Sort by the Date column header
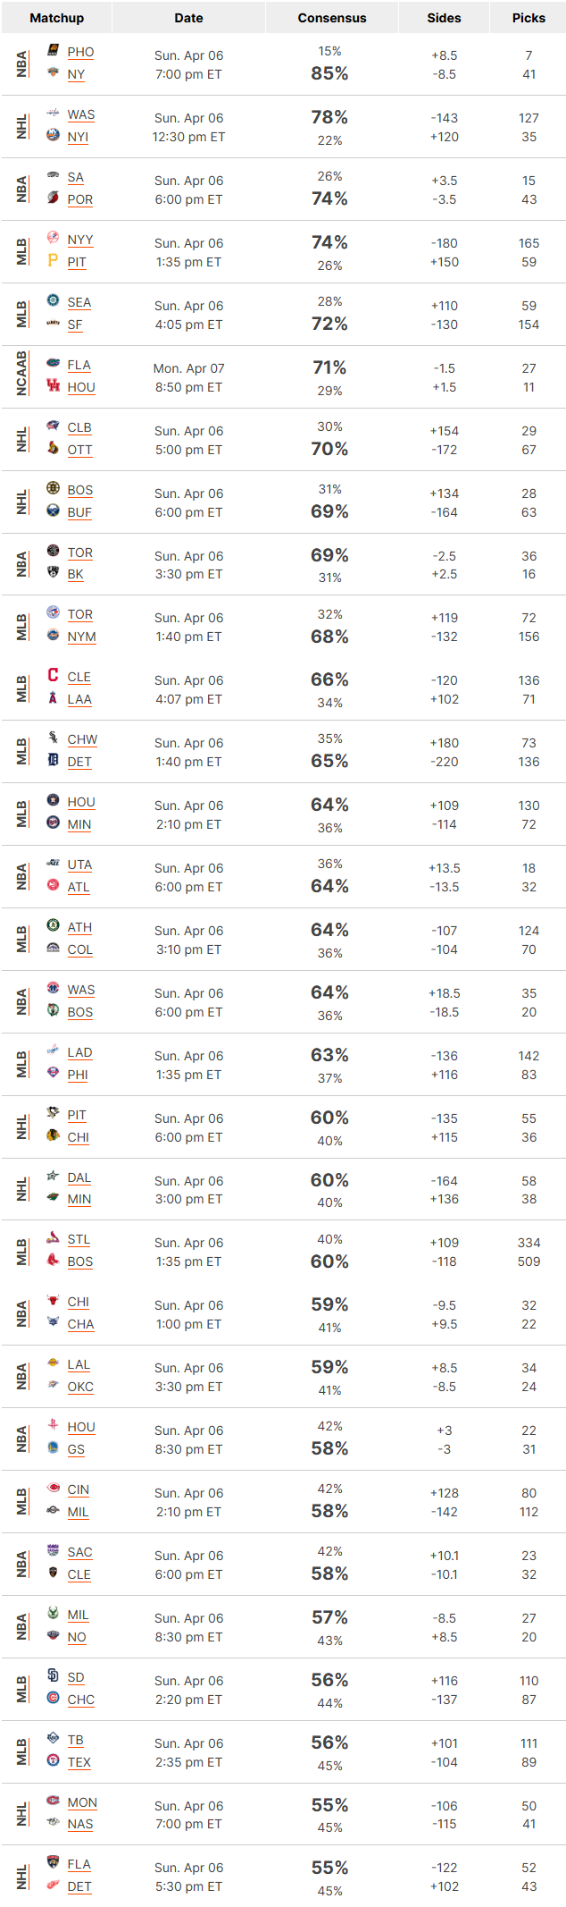This screenshot has width=566, height=1907. point(188,18)
